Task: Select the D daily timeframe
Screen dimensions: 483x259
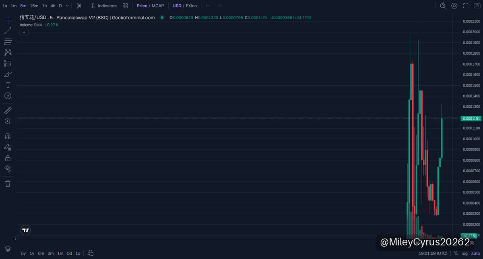Action: [60, 6]
